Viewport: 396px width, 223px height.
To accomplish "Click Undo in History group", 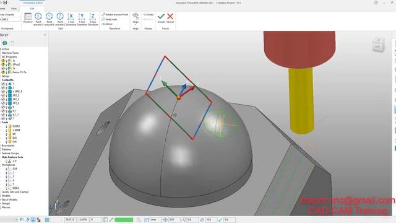I will click(x=148, y=15).
